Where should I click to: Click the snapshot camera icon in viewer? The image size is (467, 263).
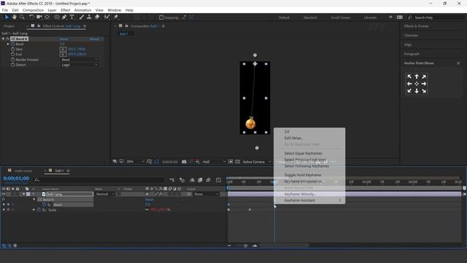point(184,161)
